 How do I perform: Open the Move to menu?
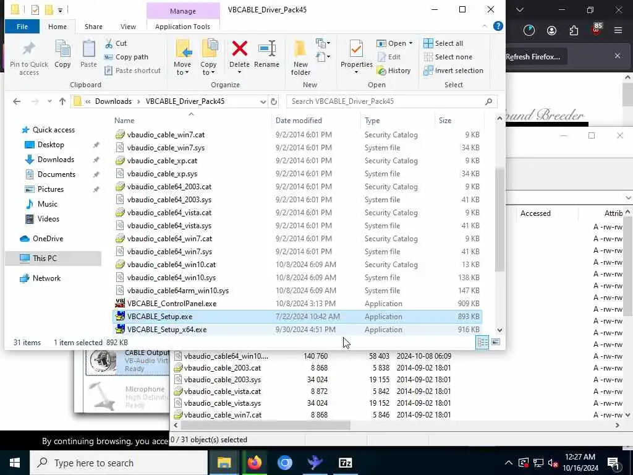(x=182, y=58)
